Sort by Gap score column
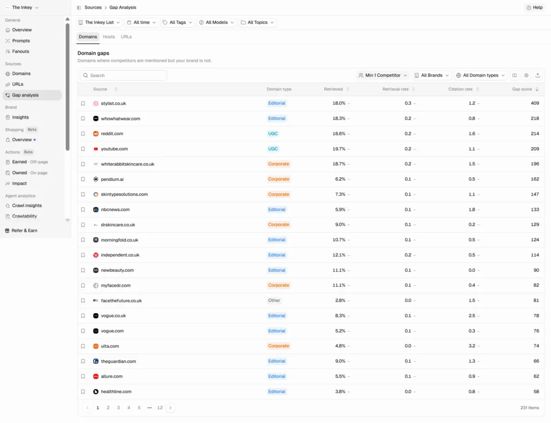The height and width of the screenshot is (423, 551). (x=525, y=89)
